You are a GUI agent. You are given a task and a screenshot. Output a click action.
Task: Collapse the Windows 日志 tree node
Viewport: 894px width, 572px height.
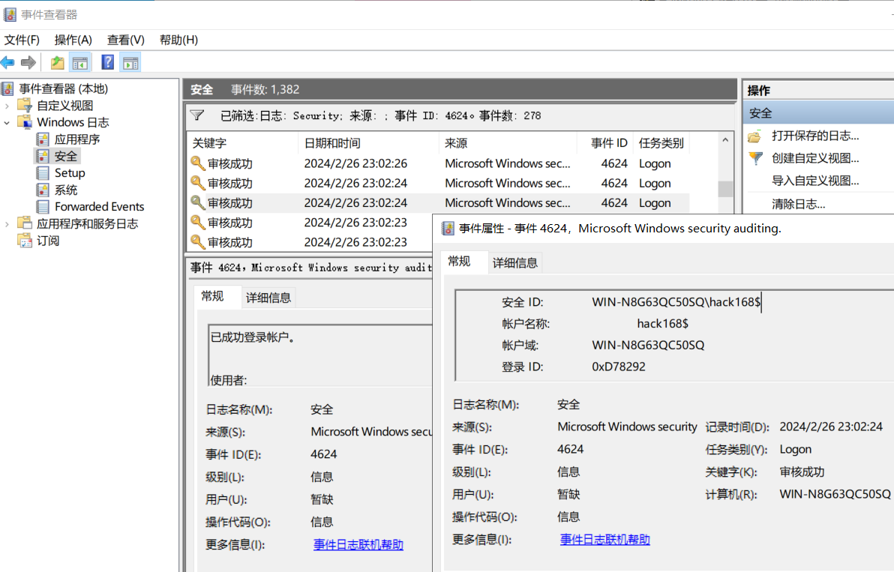(x=7, y=122)
